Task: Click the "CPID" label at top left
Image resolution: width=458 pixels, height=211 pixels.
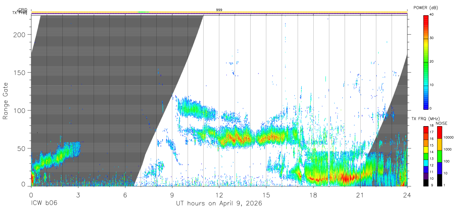Action: click(23, 10)
